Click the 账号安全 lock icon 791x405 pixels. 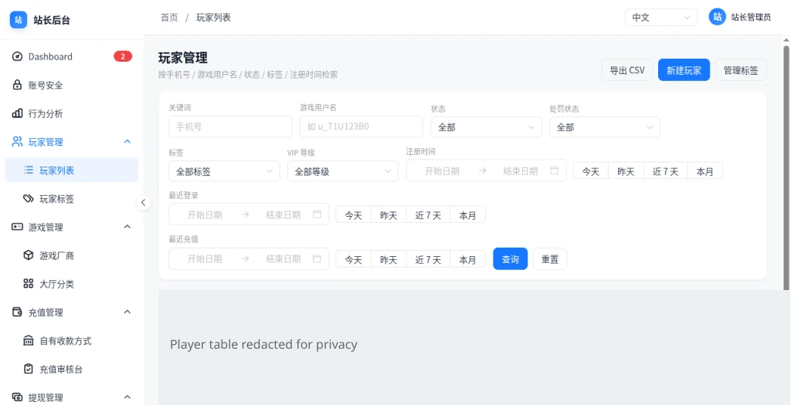18,85
